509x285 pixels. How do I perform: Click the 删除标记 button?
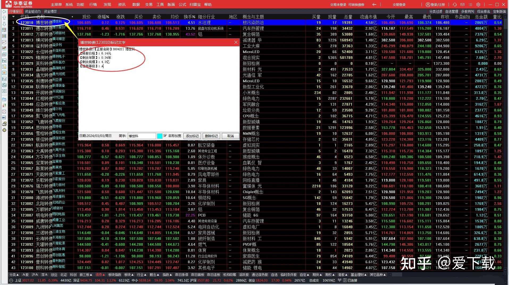click(211, 136)
